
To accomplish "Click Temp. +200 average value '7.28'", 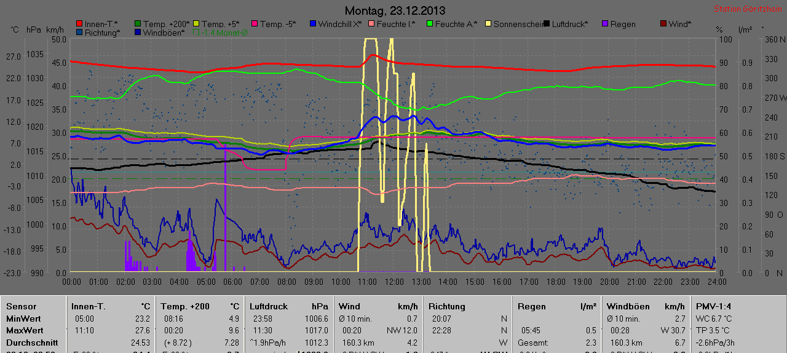I will [231, 343].
